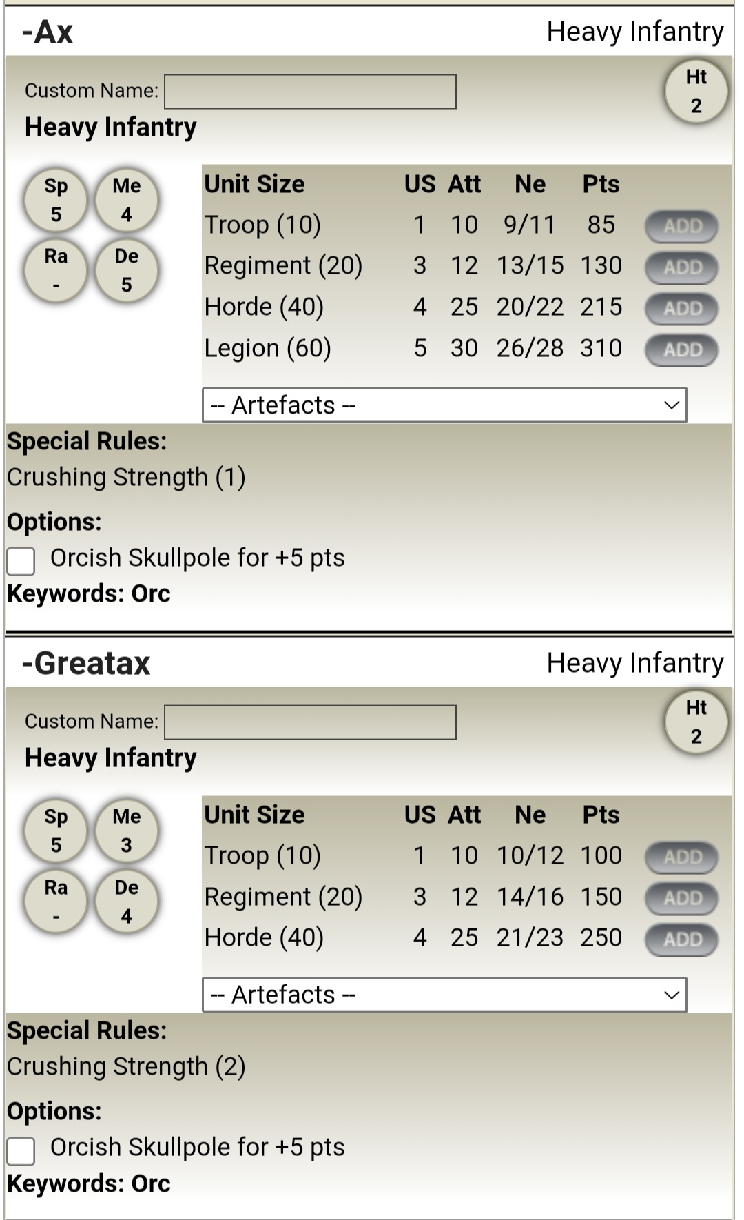Click the Greatax Ht 2 stat badge
The image size is (744, 1220).
[x=696, y=722]
